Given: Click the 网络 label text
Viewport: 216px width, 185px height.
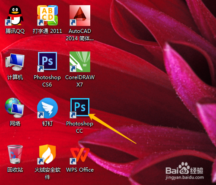Looking at the screenshot, I should pos(15,124).
